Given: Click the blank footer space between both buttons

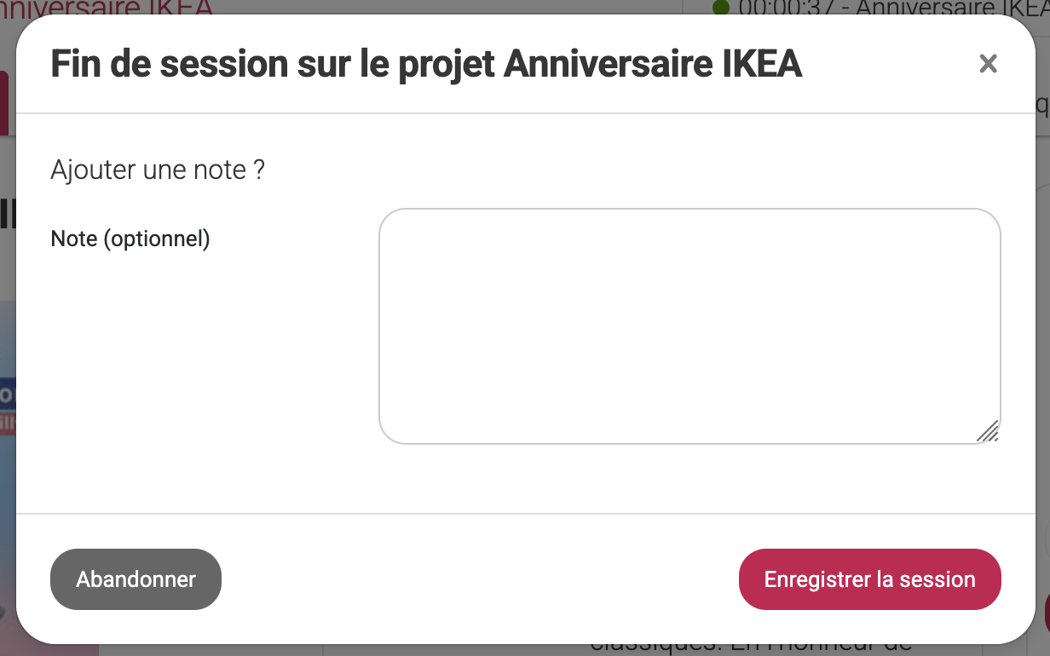Looking at the screenshot, I should pos(477,579).
